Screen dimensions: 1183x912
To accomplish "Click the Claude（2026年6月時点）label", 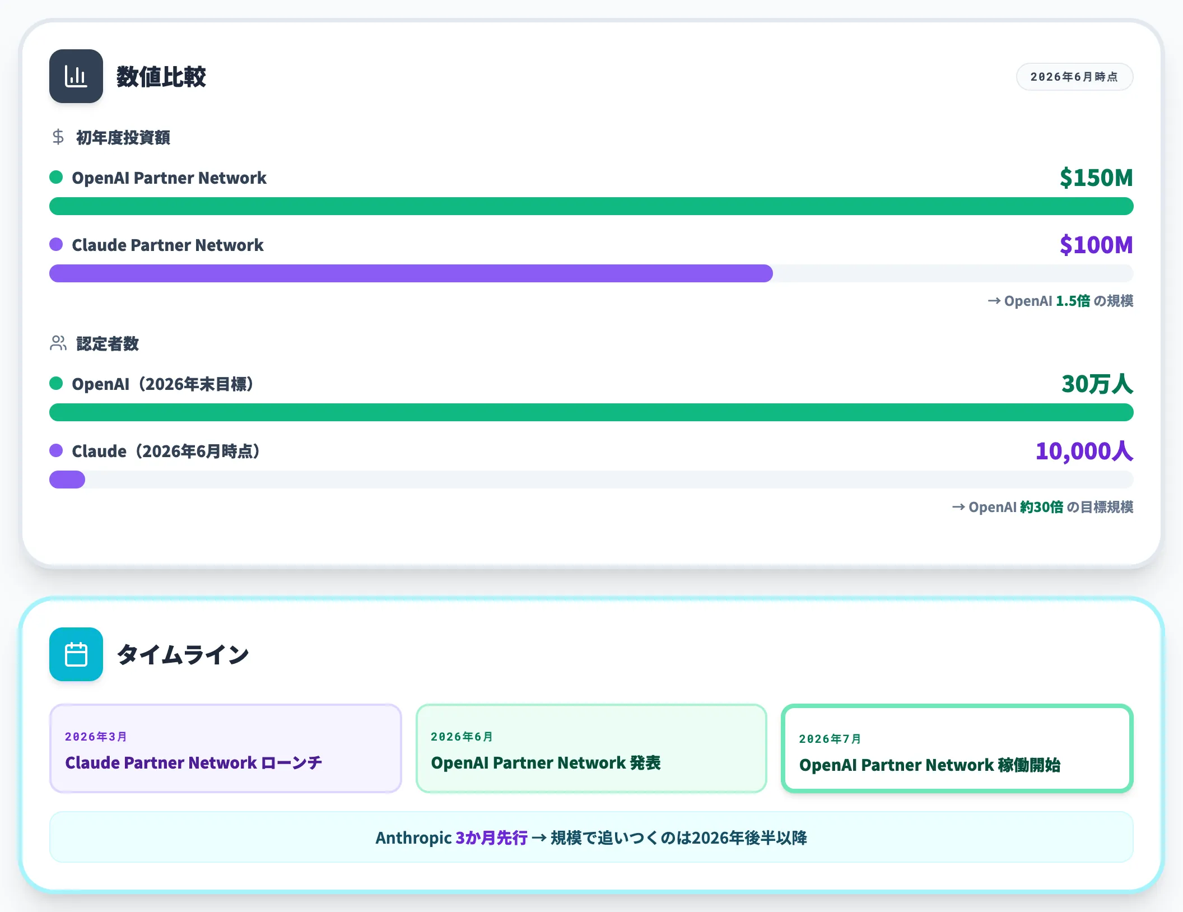I will (165, 451).
